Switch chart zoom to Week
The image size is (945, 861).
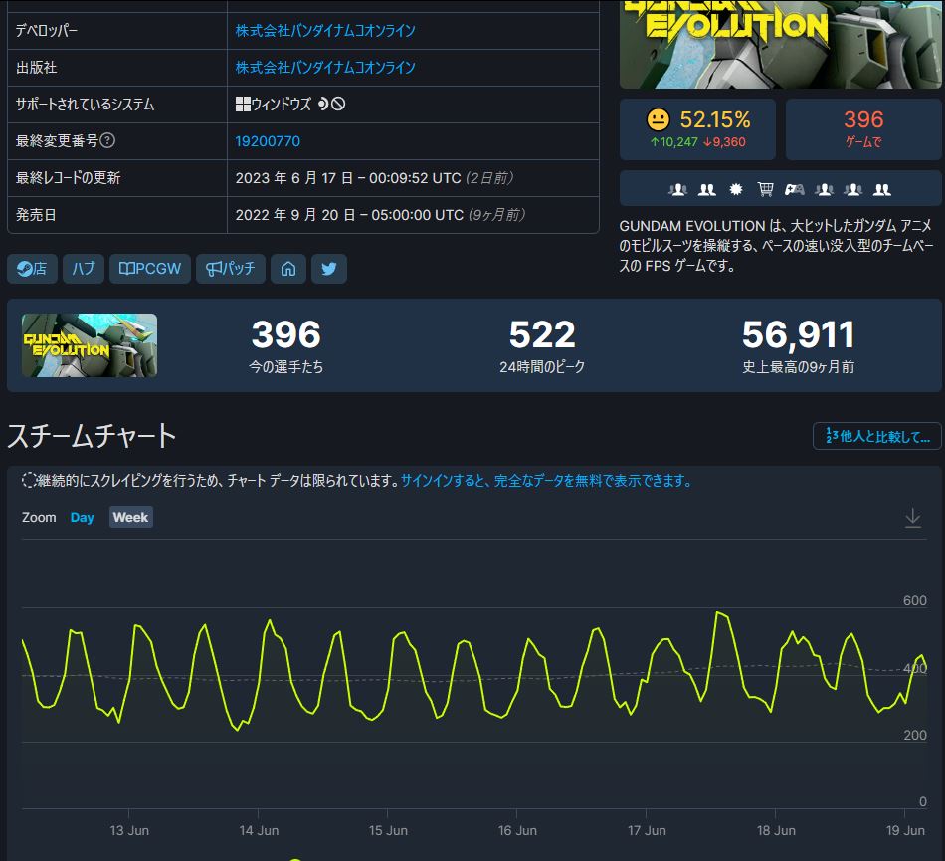tap(130, 518)
